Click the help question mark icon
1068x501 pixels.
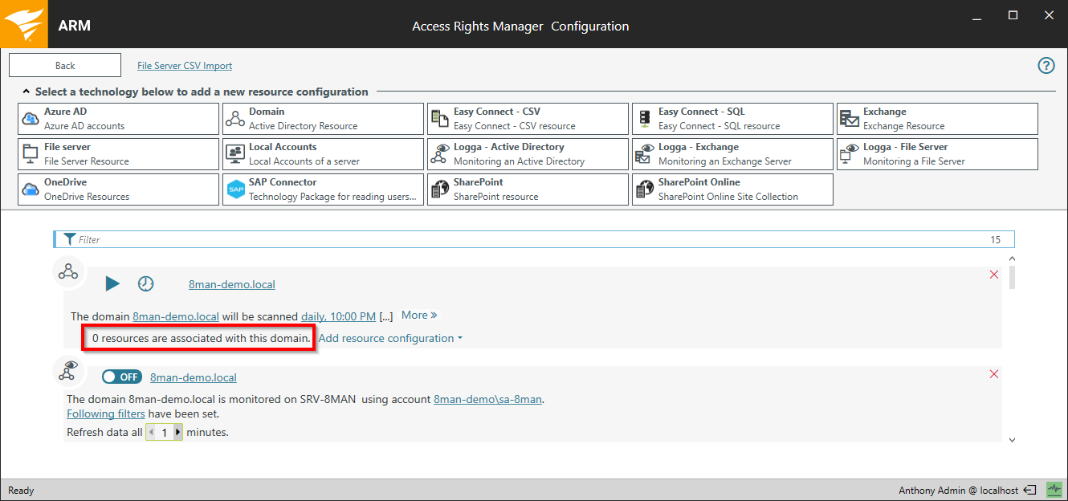tap(1046, 66)
